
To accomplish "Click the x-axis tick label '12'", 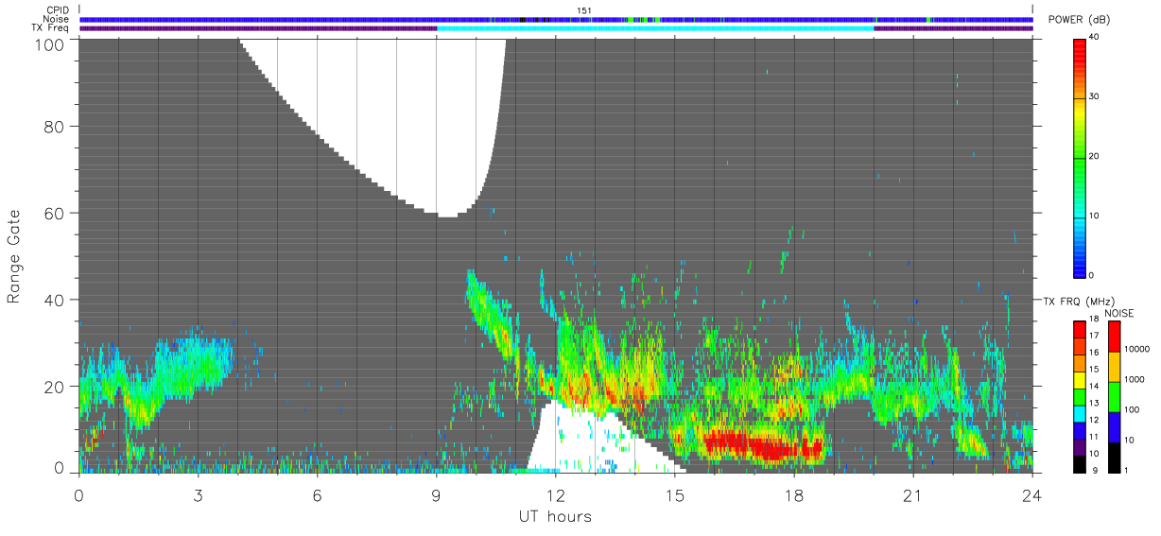I will pyautogui.click(x=555, y=495).
